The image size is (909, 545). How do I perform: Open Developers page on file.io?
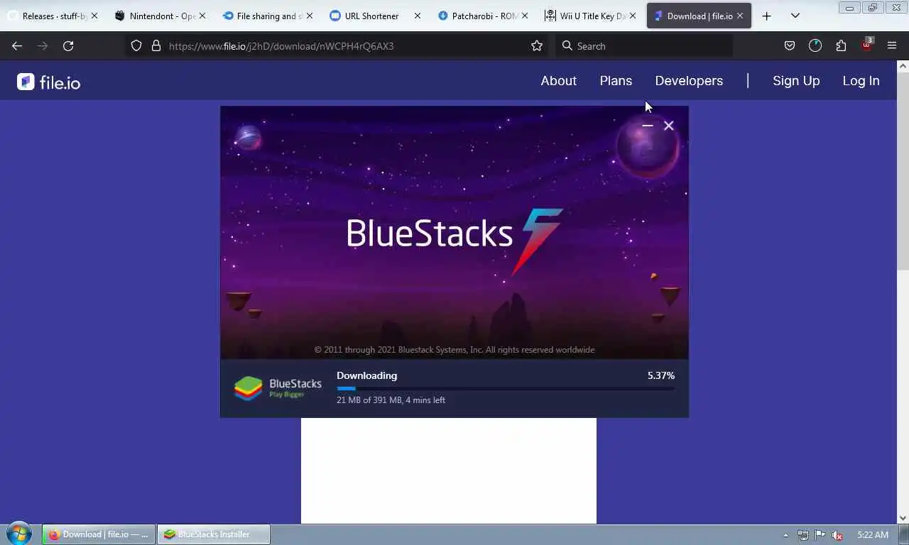click(689, 81)
